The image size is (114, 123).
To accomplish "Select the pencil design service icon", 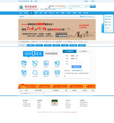I will click(x=35, y=63).
